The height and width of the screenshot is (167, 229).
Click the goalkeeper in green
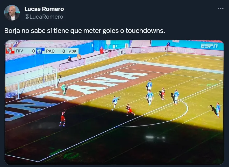(x=64, y=89)
